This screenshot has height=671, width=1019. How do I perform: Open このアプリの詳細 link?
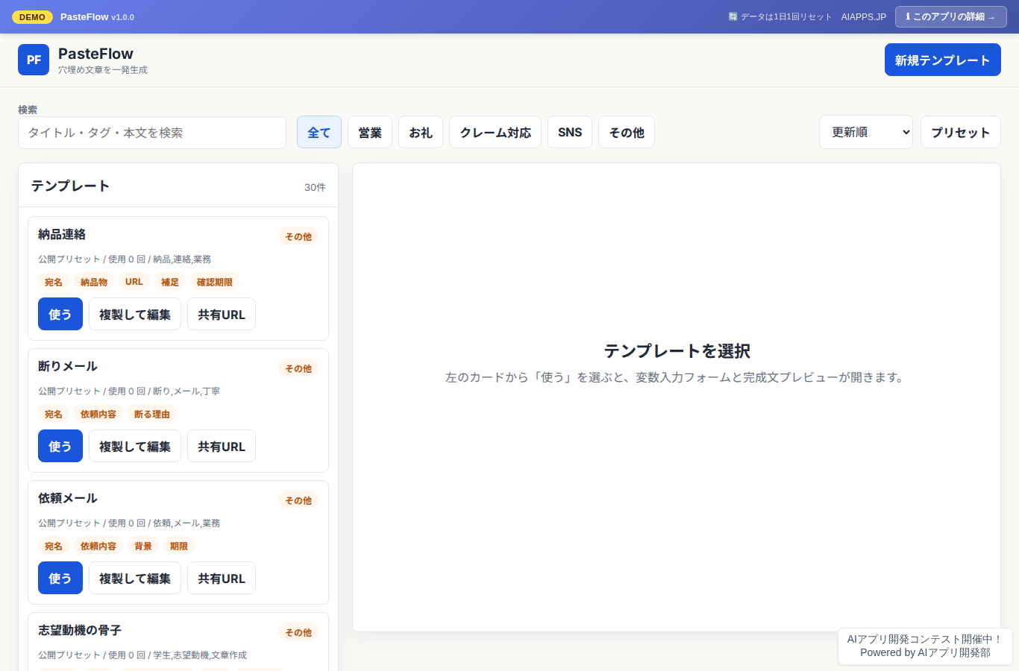click(x=950, y=16)
